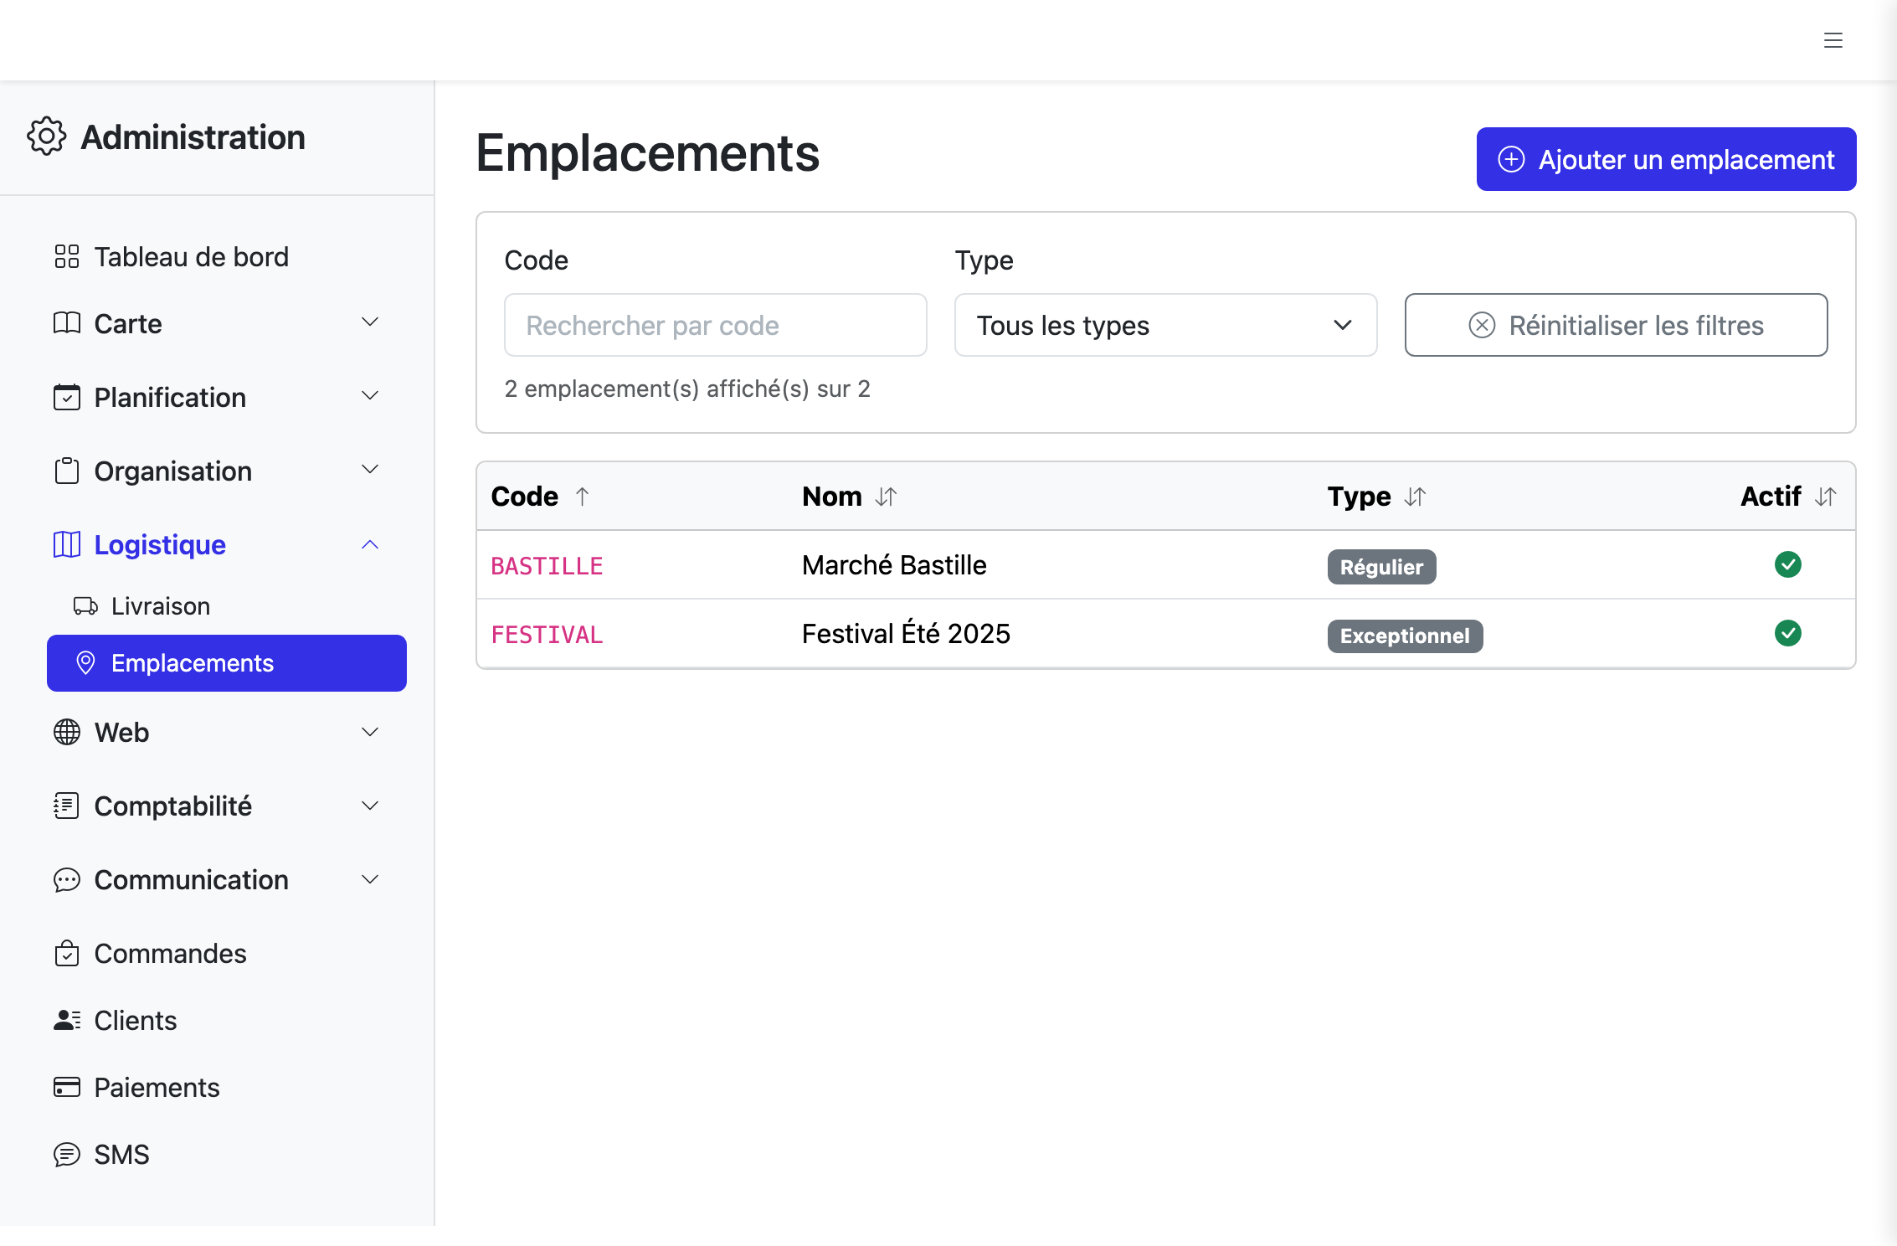Click the Type column header label
The height and width of the screenshot is (1246, 1897).
[x=1359, y=497]
